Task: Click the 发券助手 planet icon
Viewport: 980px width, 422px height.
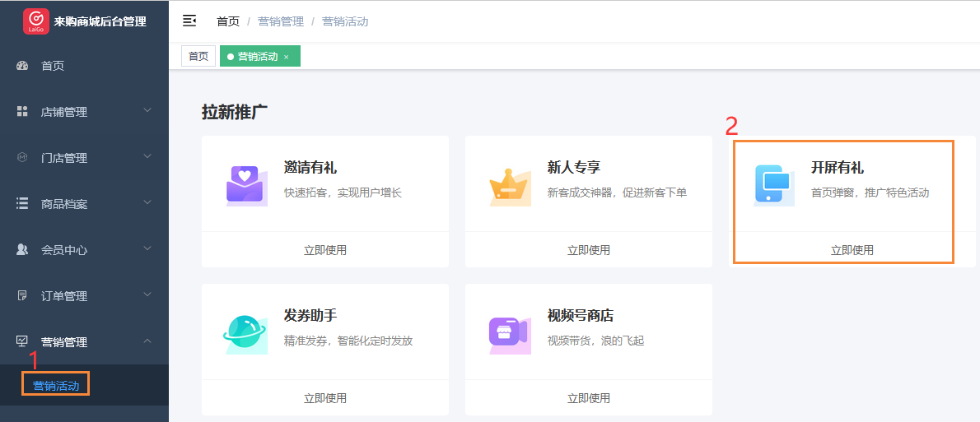Action: point(245,333)
